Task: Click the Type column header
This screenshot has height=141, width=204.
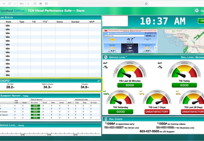Action: pos(22,22)
